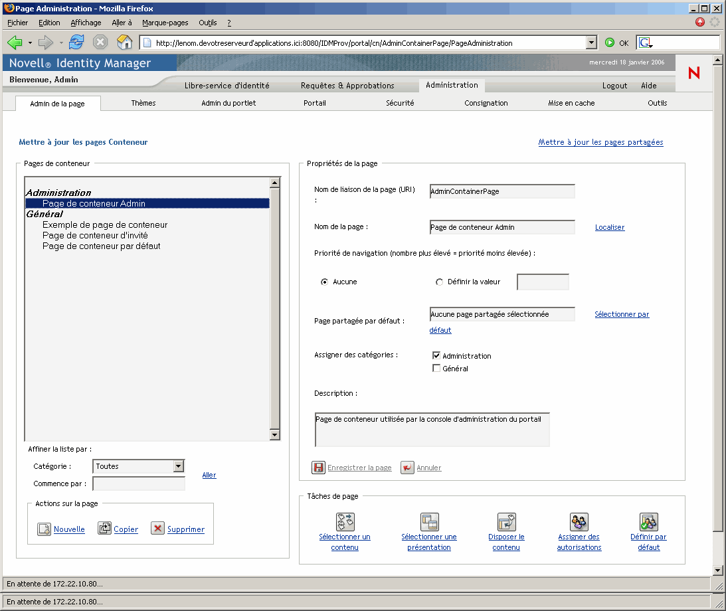The height and width of the screenshot is (611, 726).
Task: Open the Libre-service d'identité tab
Action: tap(227, 86)
